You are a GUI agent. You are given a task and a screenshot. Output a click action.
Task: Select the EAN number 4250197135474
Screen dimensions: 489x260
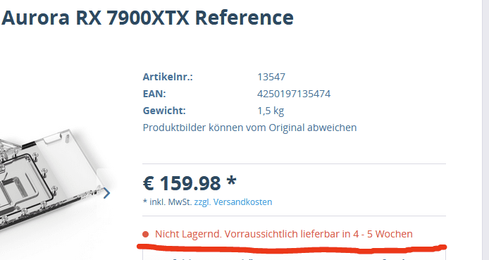tap(294, 94)
